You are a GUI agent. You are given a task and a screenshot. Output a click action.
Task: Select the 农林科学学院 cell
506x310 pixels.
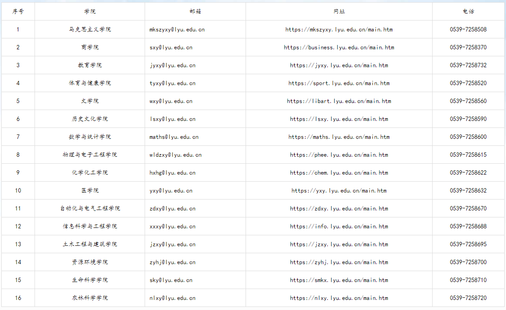pos(90,298)
